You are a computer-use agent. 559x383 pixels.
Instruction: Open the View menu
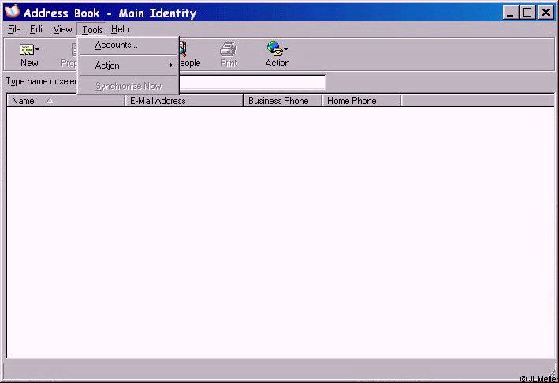click(63, 29)
